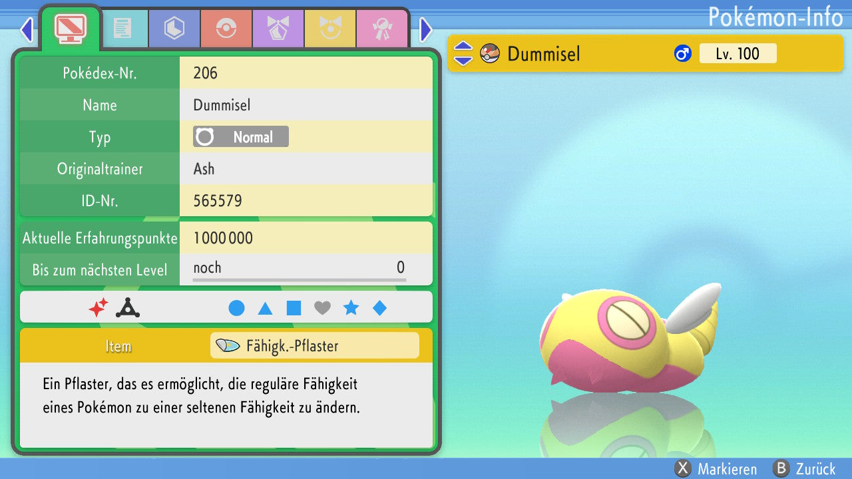Open the red Poké Ball moves tab
852x479 pixels.
click(226, 28)
